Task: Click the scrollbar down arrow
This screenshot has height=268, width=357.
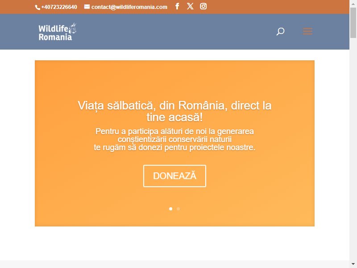Action: (x=353, y=264)
